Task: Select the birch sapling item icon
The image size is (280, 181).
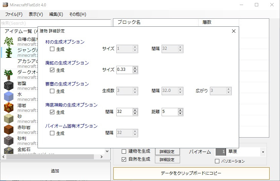Action: coord(9,42)
